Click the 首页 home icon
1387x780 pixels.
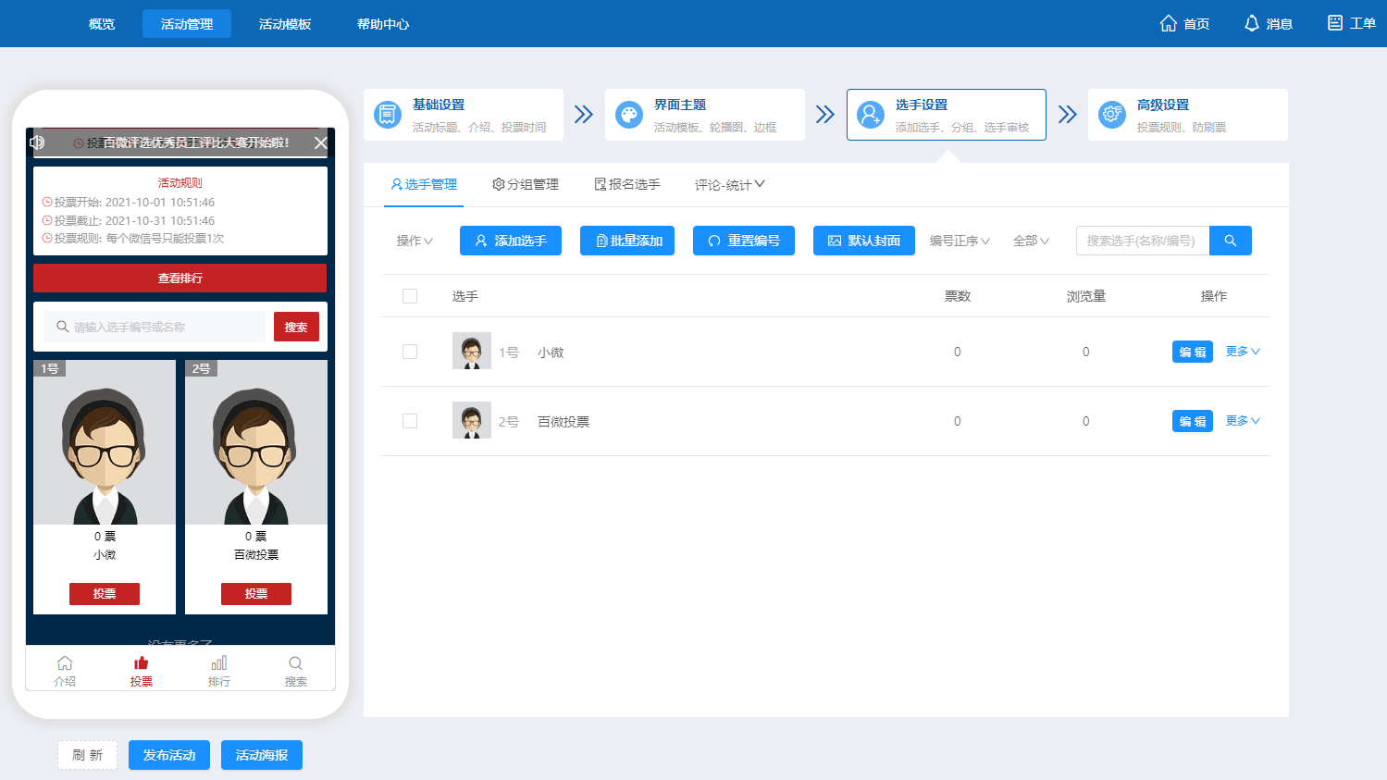(1169, 23)
